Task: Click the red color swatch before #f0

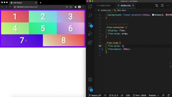Action: (x=167, y=15)
